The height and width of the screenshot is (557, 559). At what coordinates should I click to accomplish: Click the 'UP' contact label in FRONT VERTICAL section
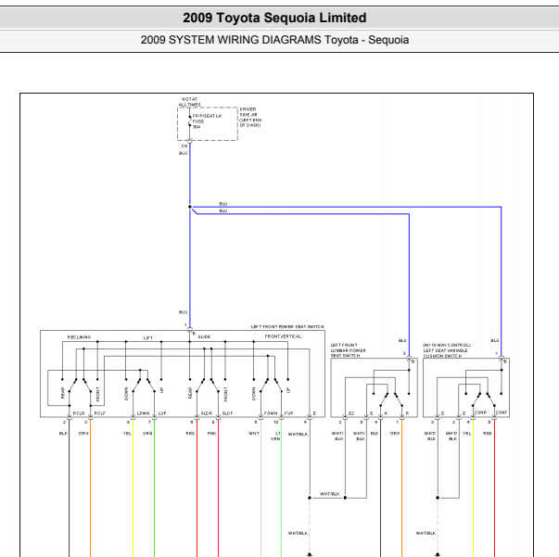pyautogui.click(x=288, y=390)
